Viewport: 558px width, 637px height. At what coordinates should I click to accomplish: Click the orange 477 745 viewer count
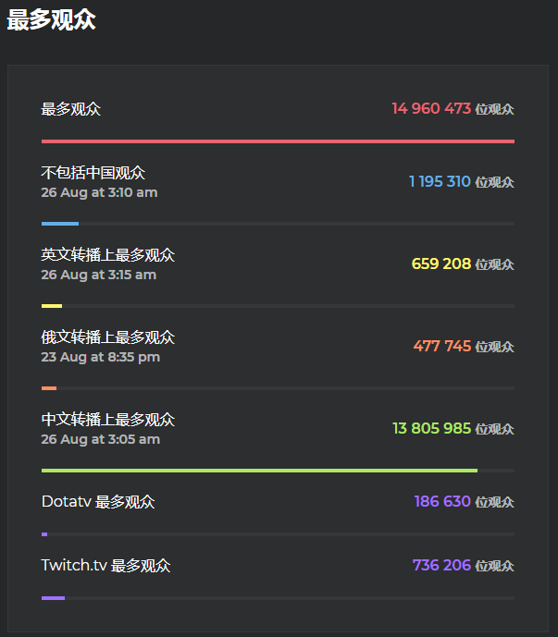point(442,346)
